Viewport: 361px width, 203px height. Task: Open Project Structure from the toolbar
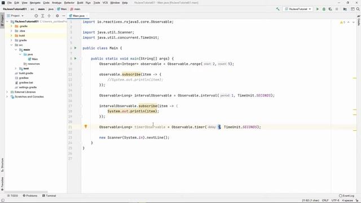(345, 9)
